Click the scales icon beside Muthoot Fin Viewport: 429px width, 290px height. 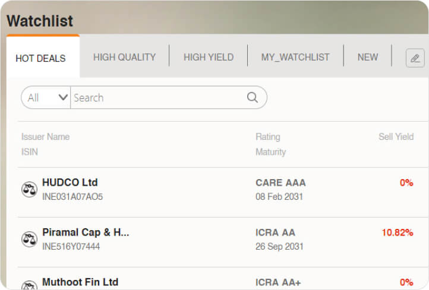pyautogui.click(x=29, y=286)
